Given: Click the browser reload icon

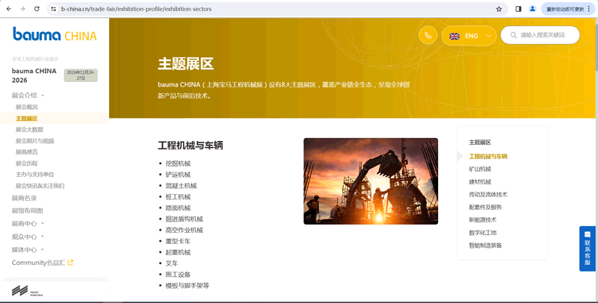Looking at the screenshot, I should 38,9.
